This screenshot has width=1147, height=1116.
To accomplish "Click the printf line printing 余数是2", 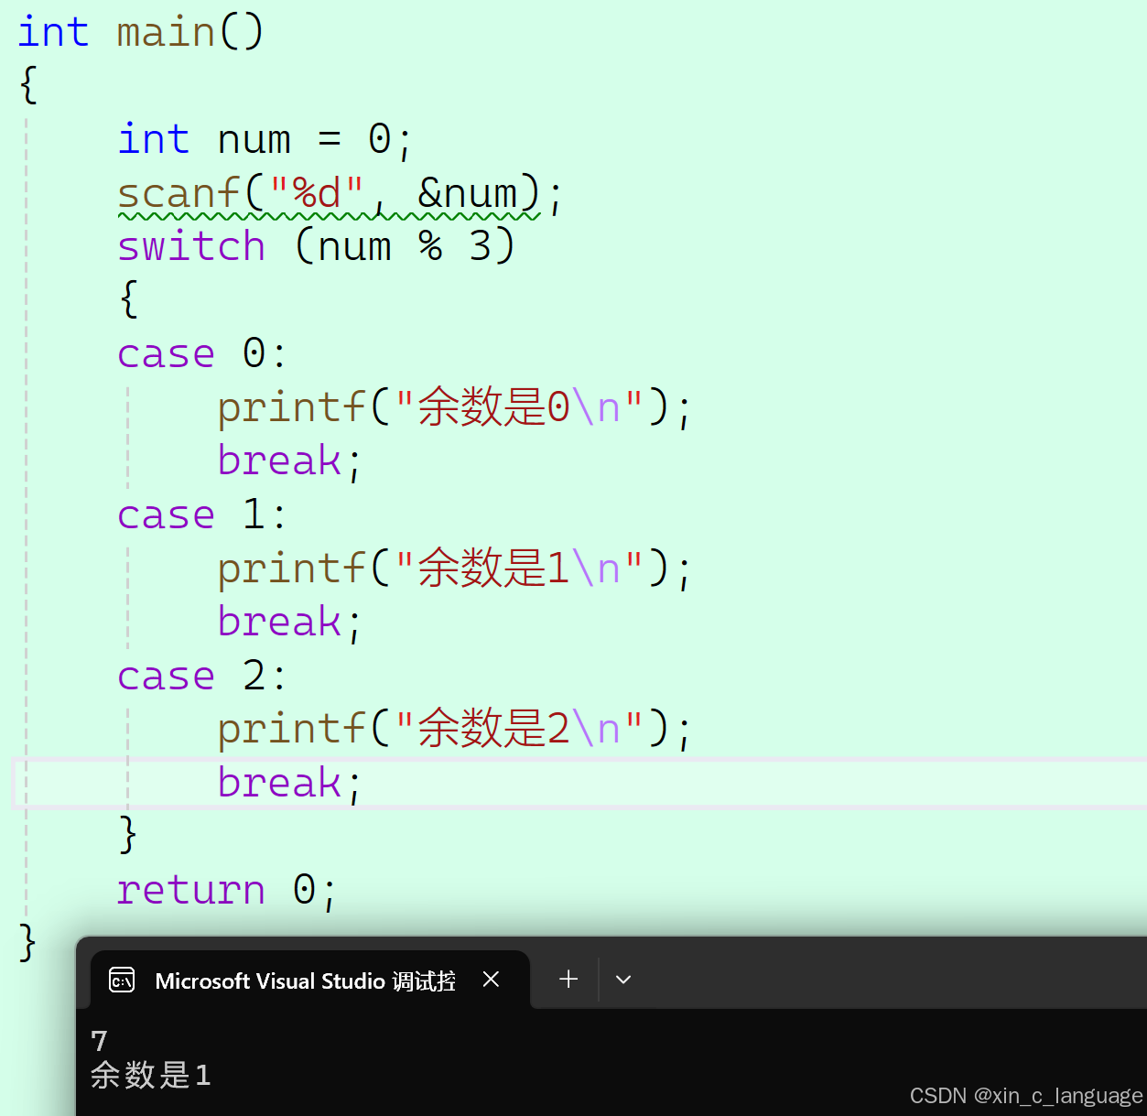I will coord(454,730).
